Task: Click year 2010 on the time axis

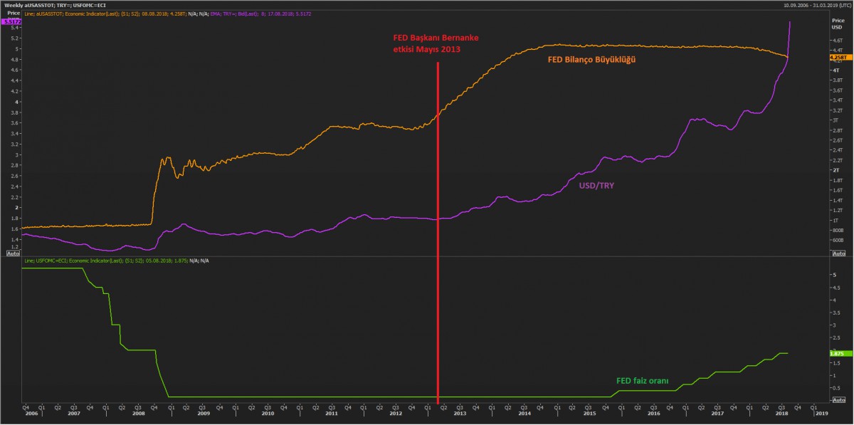Action: [x=268, y=413]
